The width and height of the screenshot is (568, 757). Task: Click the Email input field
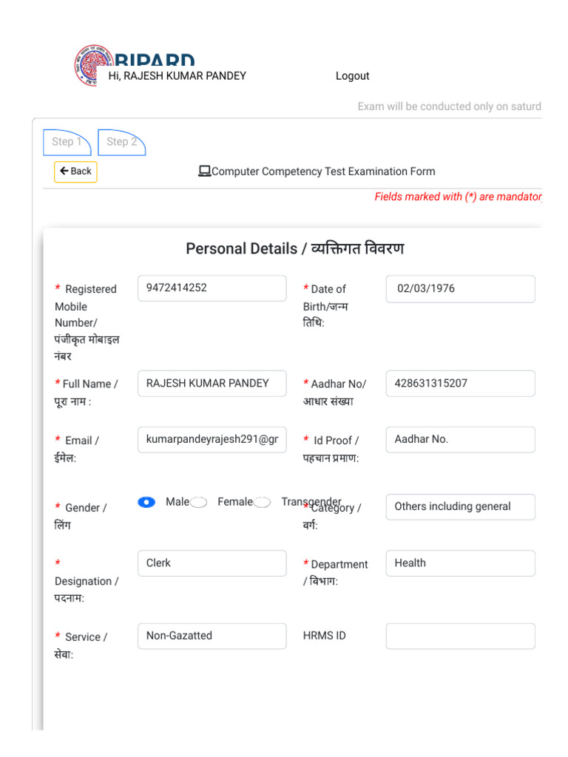tap(212, 439)
